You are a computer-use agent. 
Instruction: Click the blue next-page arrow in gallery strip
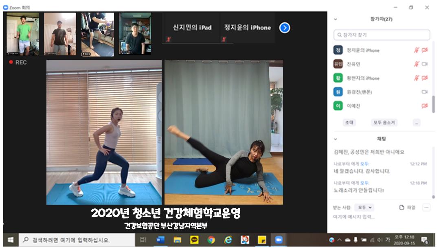(285, 28)
